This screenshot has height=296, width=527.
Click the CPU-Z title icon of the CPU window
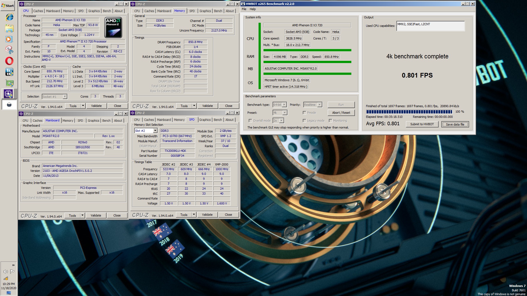point(22,4)
